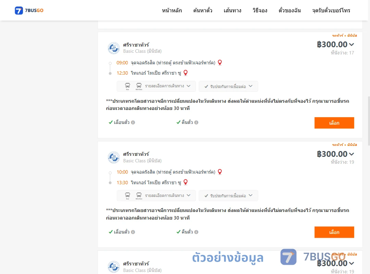Expand price chevron on the third trip card
370x274 pixels.
(x=351, y=263)
